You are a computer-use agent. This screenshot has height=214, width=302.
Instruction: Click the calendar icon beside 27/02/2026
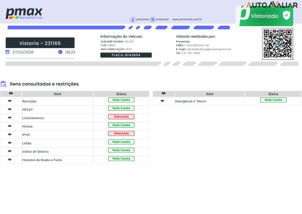pos(7,52)
